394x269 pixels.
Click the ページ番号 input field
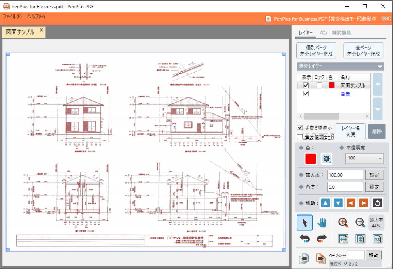coord(356,255)
